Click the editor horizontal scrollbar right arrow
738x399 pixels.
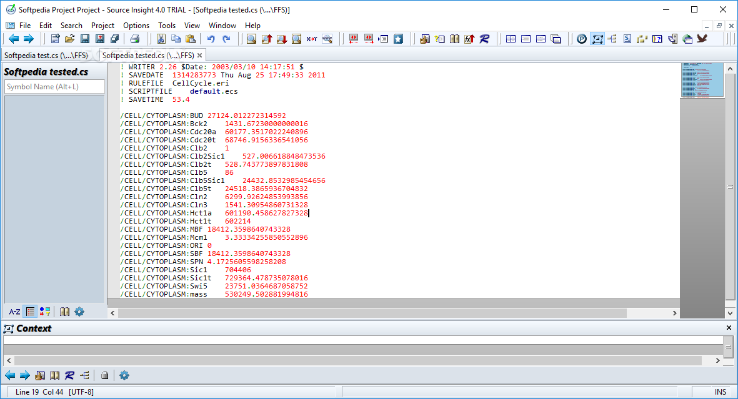click(674, 313)
